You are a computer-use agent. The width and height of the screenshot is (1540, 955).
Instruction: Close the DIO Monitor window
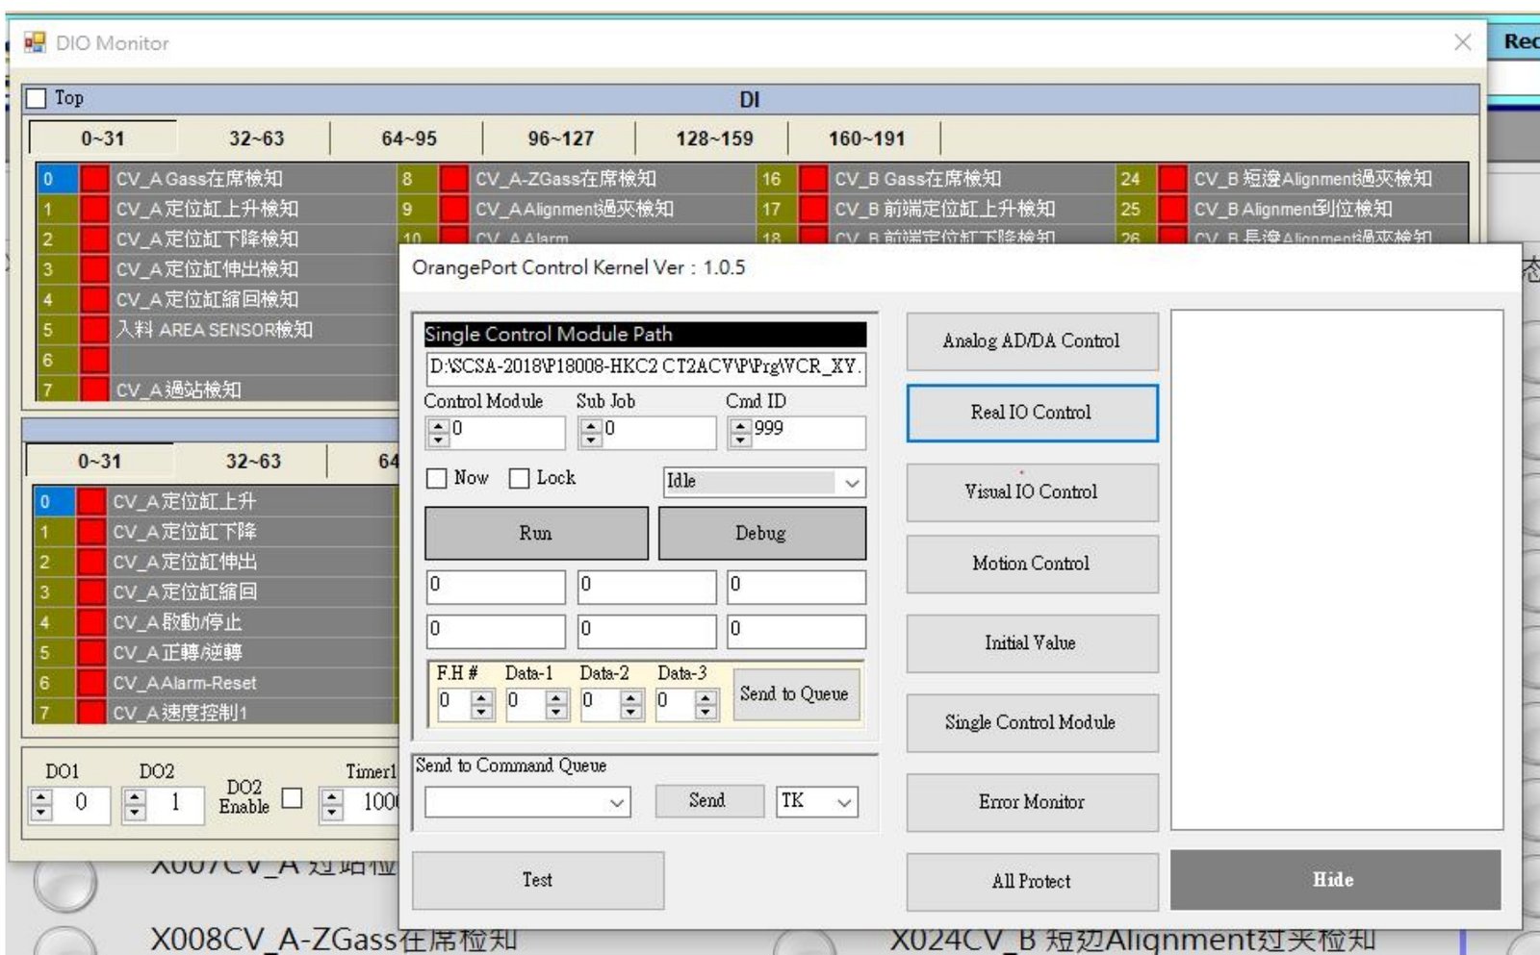(1462, 42)
